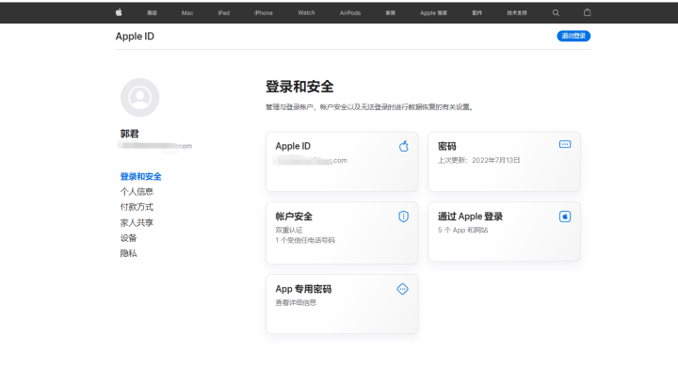Open the 密码 card title
The width and height of the screenshot is (678, 385).
pos(446,146)
